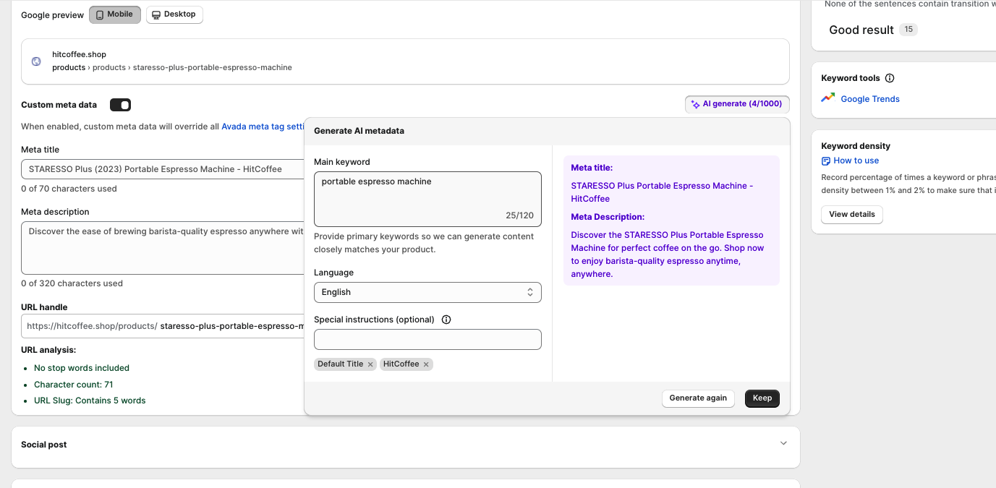Click Generate again button
996x488 pixels.
[698, 398]
